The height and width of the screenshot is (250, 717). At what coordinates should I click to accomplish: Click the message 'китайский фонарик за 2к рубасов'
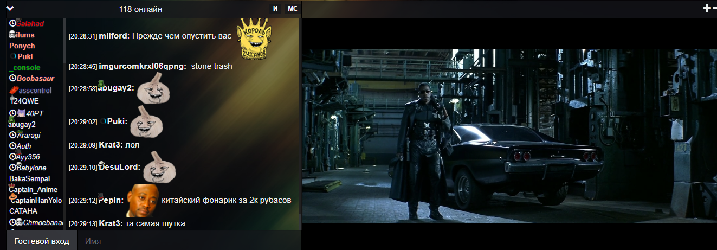[227, 201]
